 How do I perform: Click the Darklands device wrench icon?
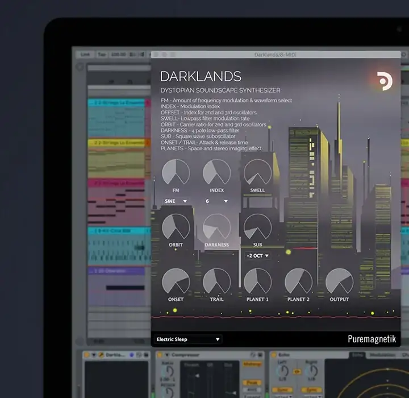(101, 355)
